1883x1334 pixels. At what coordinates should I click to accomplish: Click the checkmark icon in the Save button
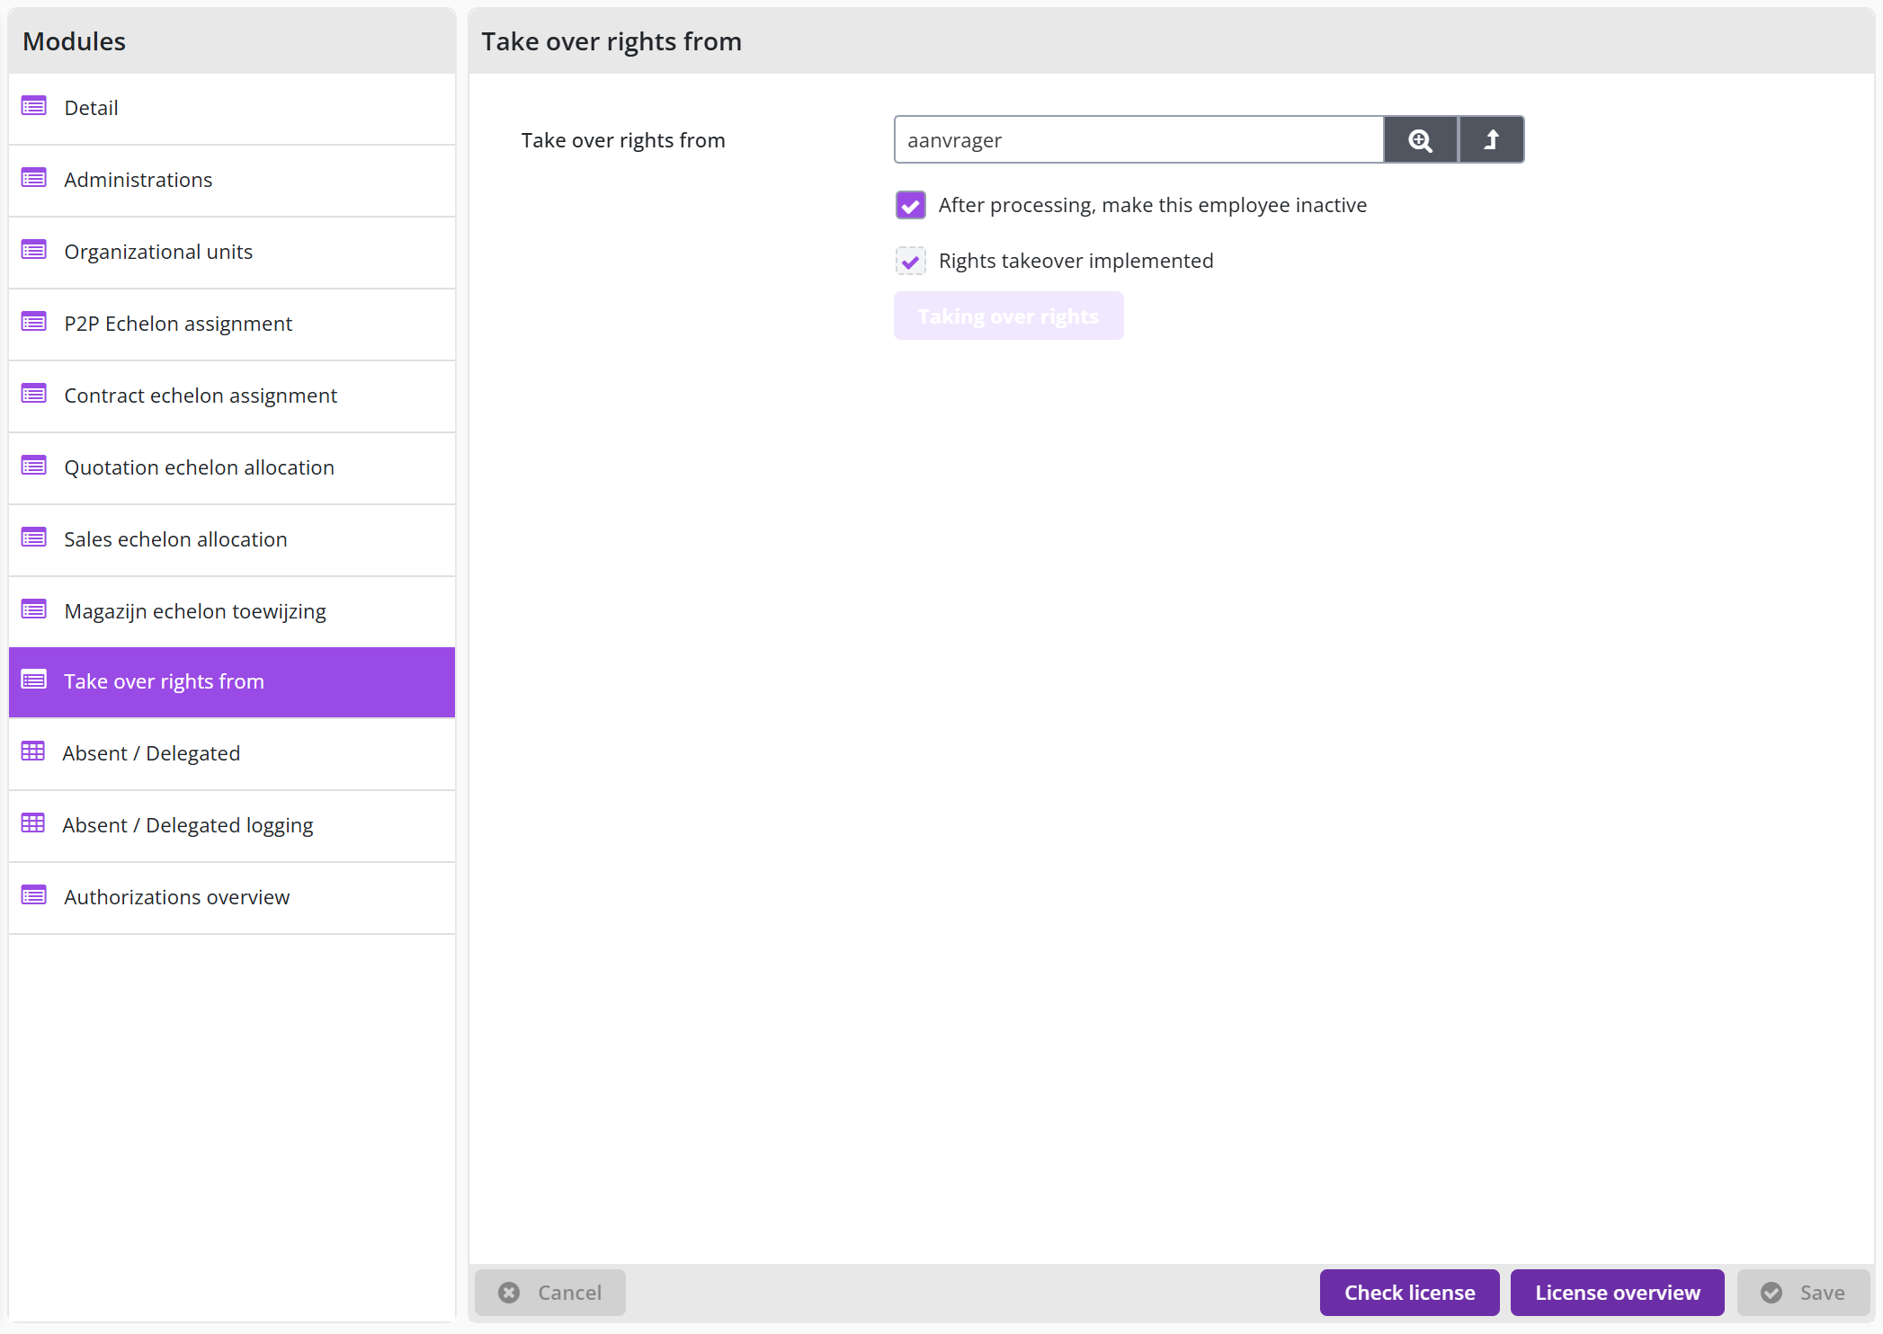pos(1771,1293)
